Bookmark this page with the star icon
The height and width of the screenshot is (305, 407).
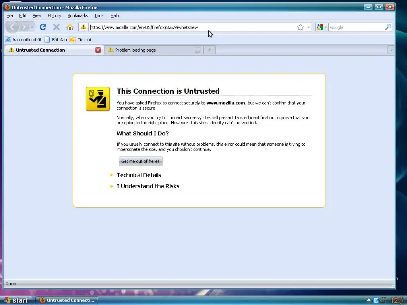300,27
